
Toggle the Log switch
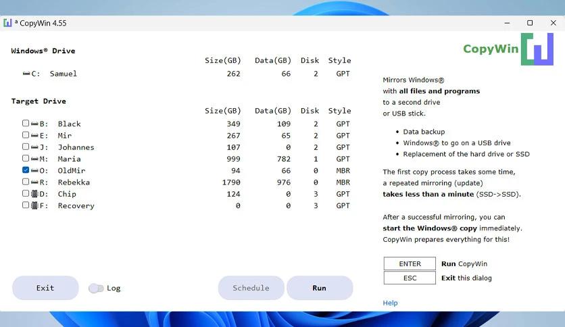[x=96, y=288]
